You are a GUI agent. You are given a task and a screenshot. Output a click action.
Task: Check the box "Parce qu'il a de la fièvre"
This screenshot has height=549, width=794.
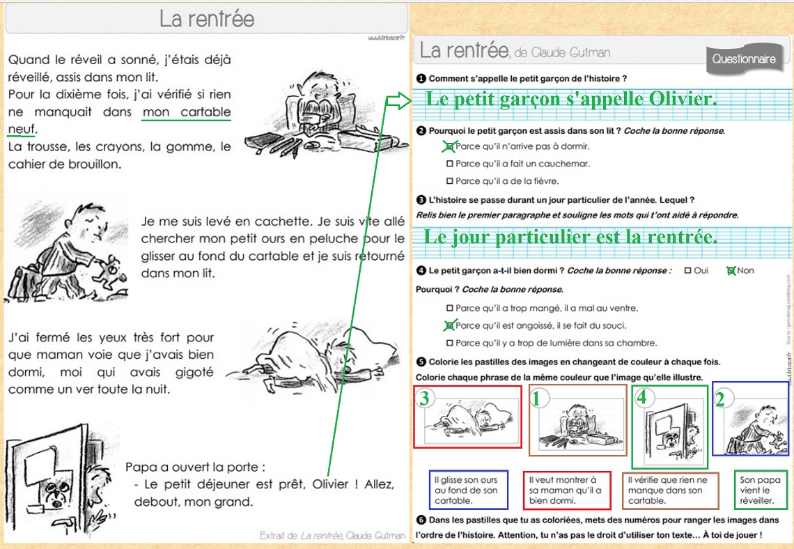tap(449, 181)
